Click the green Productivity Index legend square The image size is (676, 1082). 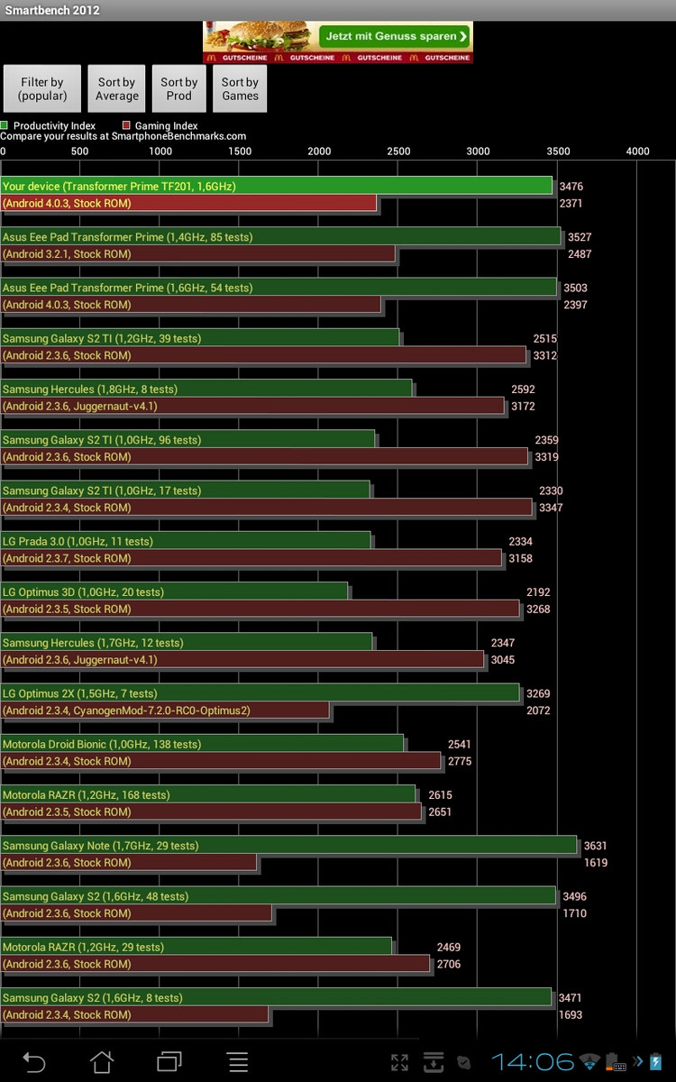click(5, 126)
